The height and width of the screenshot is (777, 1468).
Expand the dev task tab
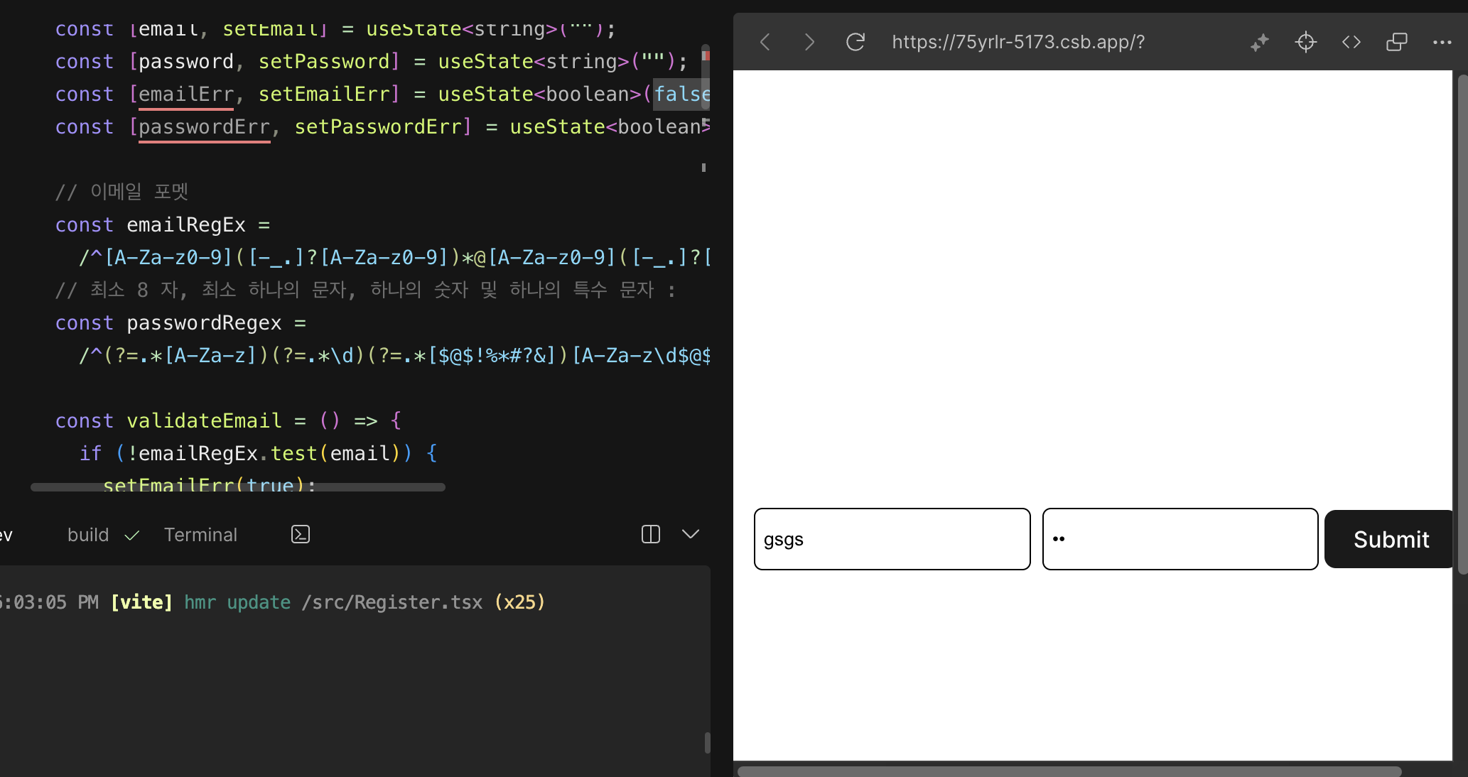[4, 534]
